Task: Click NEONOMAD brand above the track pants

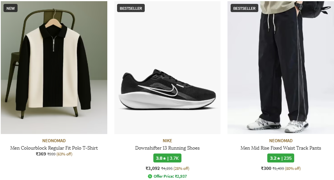Action: pos(281,141)
